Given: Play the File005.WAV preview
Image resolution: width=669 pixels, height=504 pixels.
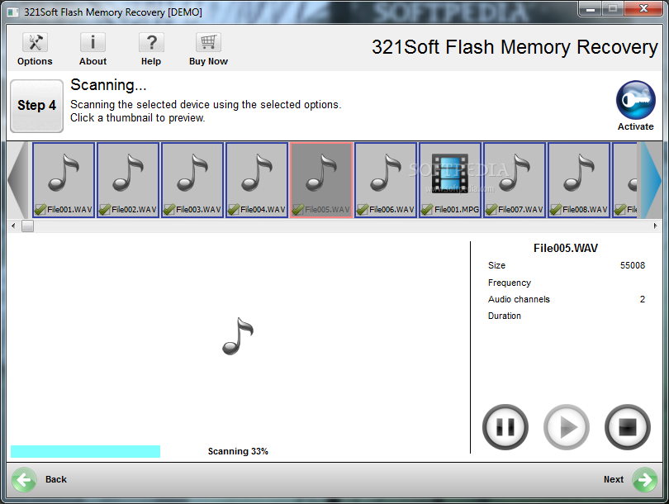Looking at the screenshot, I should point(567,427).
